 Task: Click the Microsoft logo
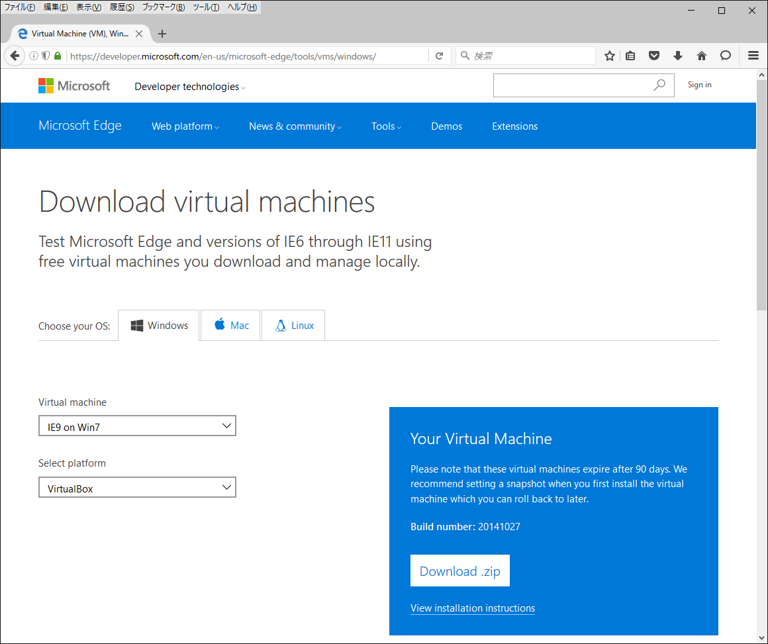(x=74, y=86)
